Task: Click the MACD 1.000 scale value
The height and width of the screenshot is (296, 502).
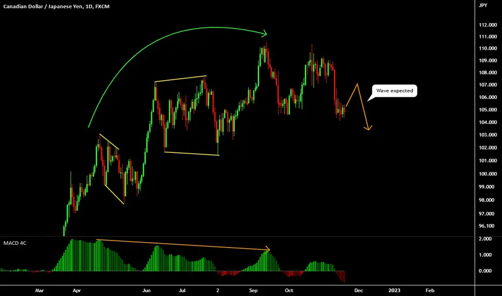Action: click(x=485, y=255)
